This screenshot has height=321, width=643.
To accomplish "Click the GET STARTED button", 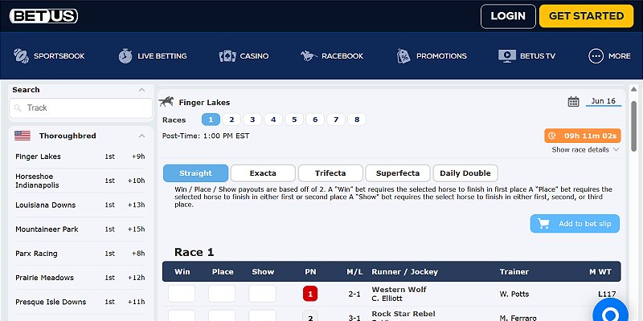I will coord(587,16).
